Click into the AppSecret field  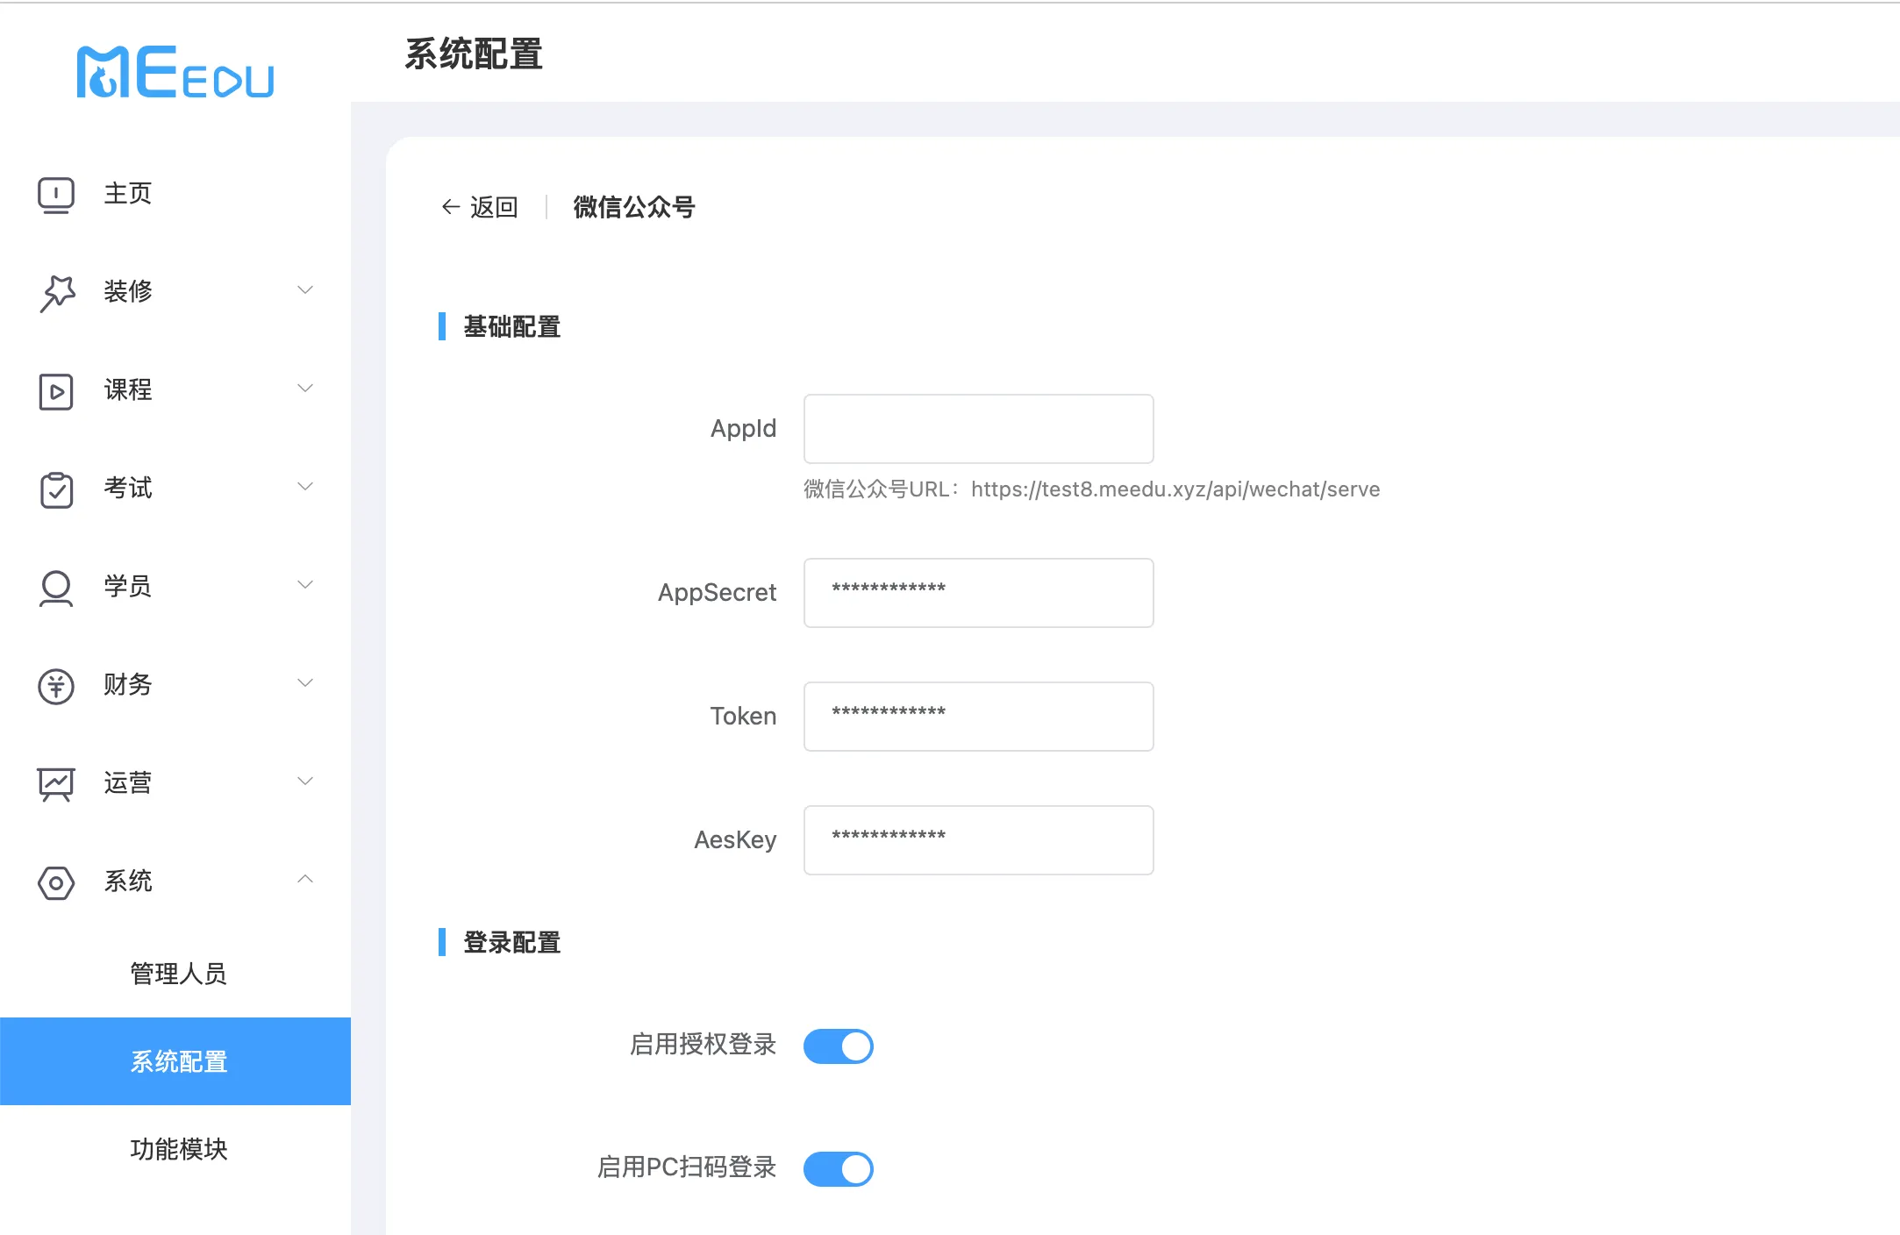979,593
